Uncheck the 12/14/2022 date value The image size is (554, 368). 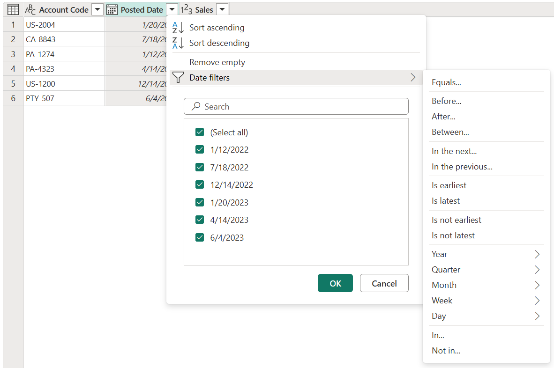tap(200, 184)
